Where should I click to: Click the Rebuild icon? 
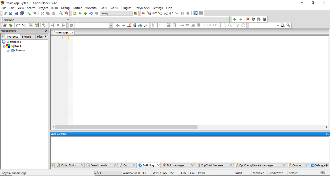[91, 14]
